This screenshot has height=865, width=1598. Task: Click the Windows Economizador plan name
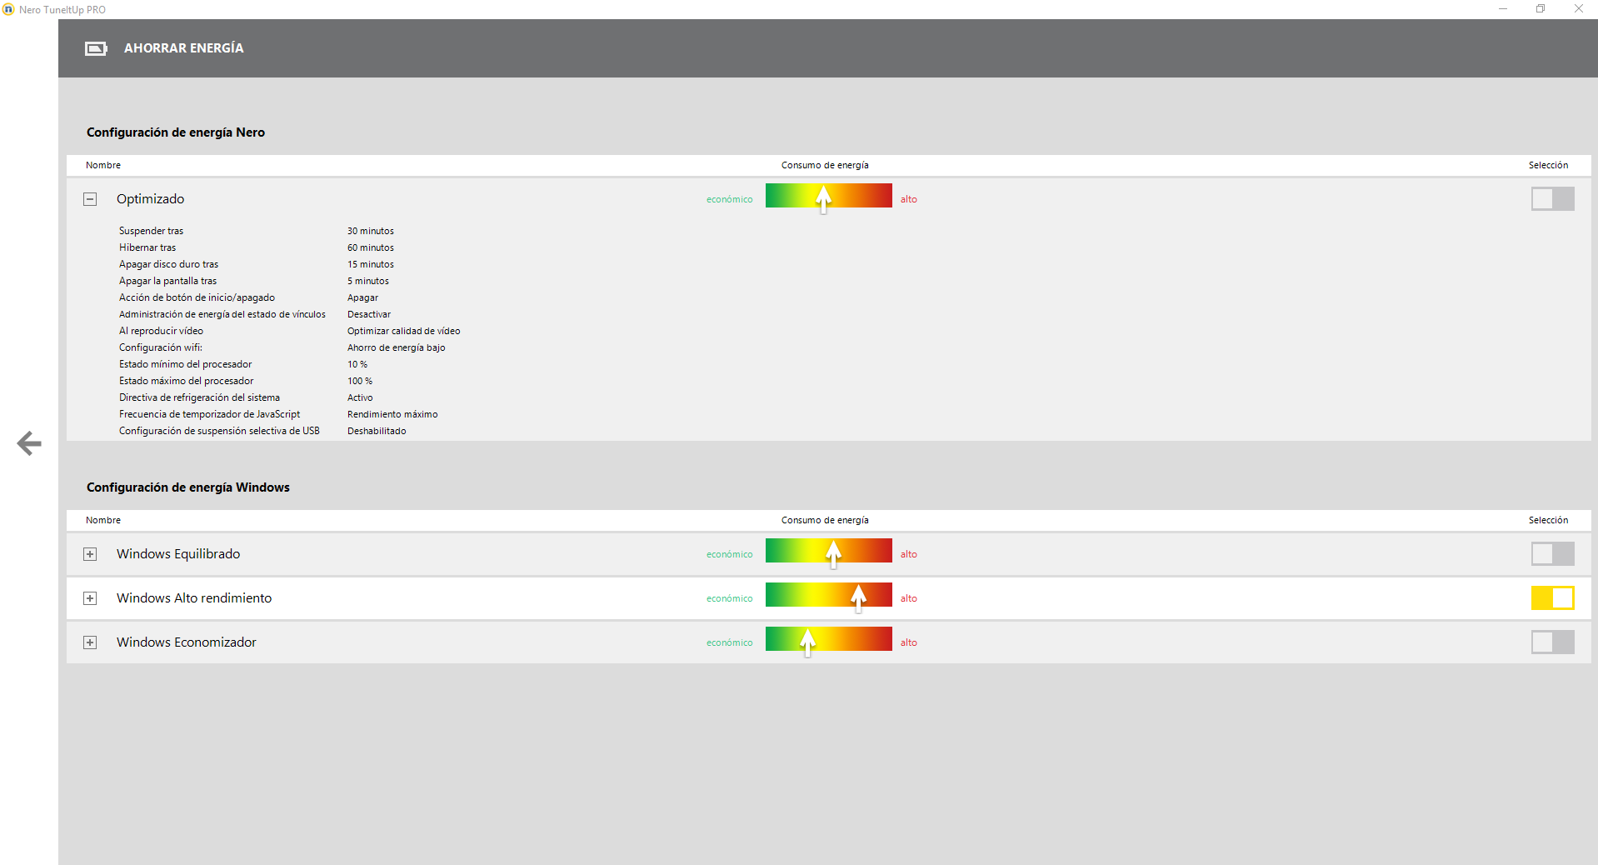pos(187,642)
